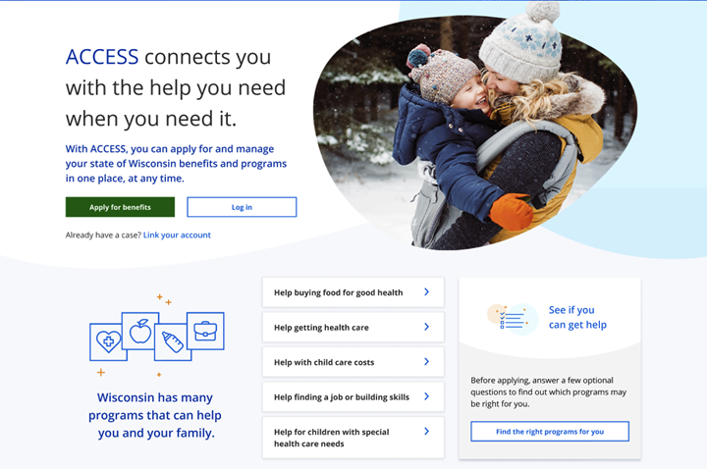Click Find the right programs for you
Screen dimensions: 707x469
click(x=550, y=431)
